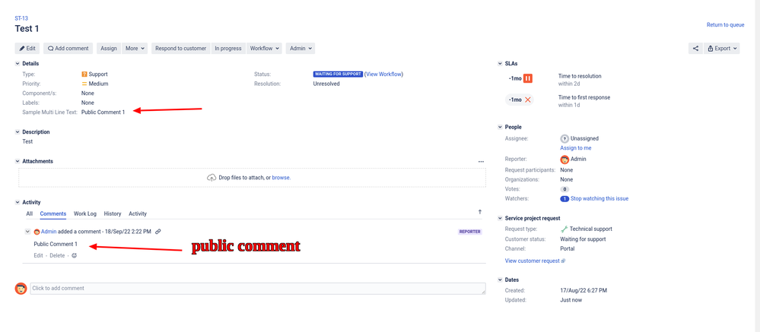Click the Reporter badge on the comment
The width and height of the screenshot is (760, 332).
coord(469,232)
